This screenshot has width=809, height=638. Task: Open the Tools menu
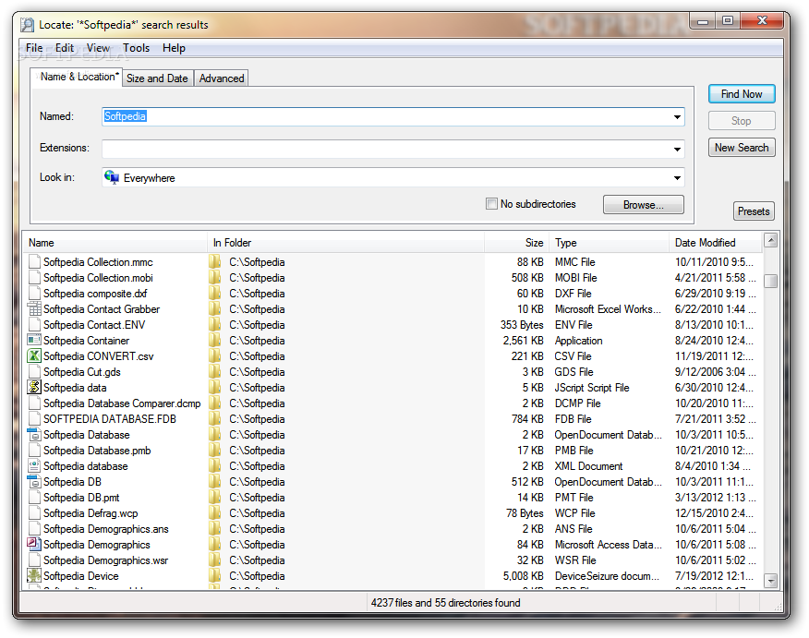(136, 48)
